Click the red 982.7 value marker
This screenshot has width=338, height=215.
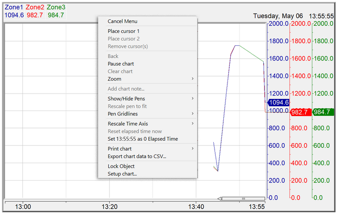click(x=301, y=112)
